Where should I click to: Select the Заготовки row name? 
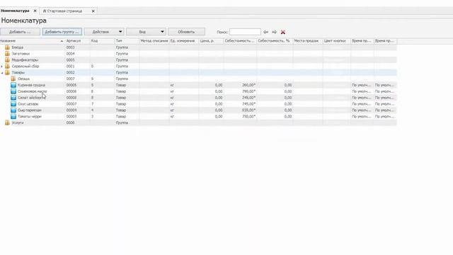(x=21, y=54)
